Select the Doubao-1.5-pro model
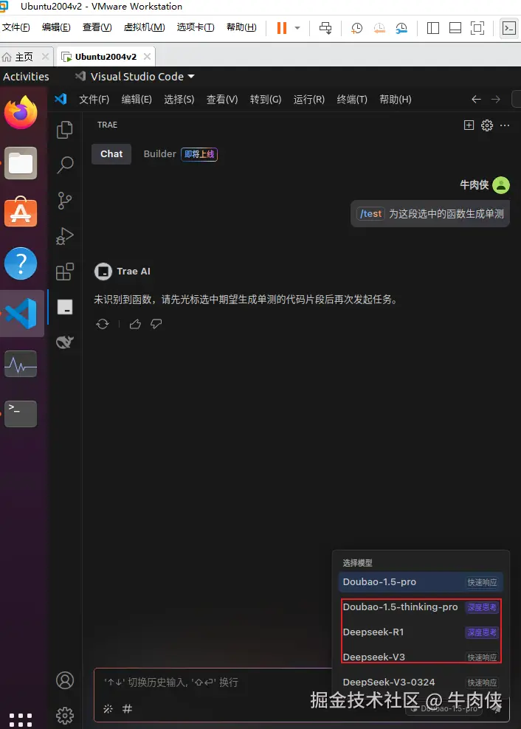 (x=421, y=582)
